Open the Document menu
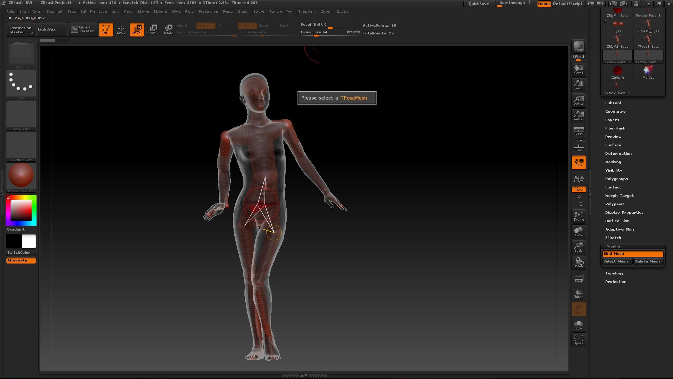 [54, 12]
